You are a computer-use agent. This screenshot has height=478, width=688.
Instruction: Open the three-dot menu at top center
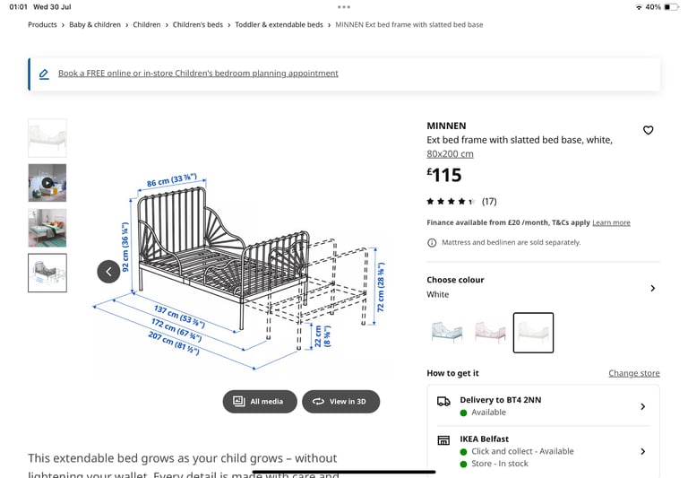(344, 7)
